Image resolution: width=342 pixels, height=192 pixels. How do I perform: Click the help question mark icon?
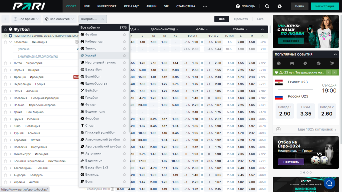238,6
